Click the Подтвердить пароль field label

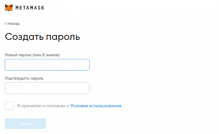[x=24, y=78]
